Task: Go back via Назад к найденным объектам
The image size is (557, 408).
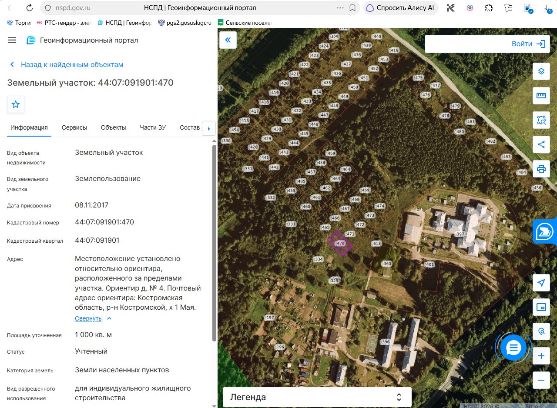Action: [x=67, y=64]
